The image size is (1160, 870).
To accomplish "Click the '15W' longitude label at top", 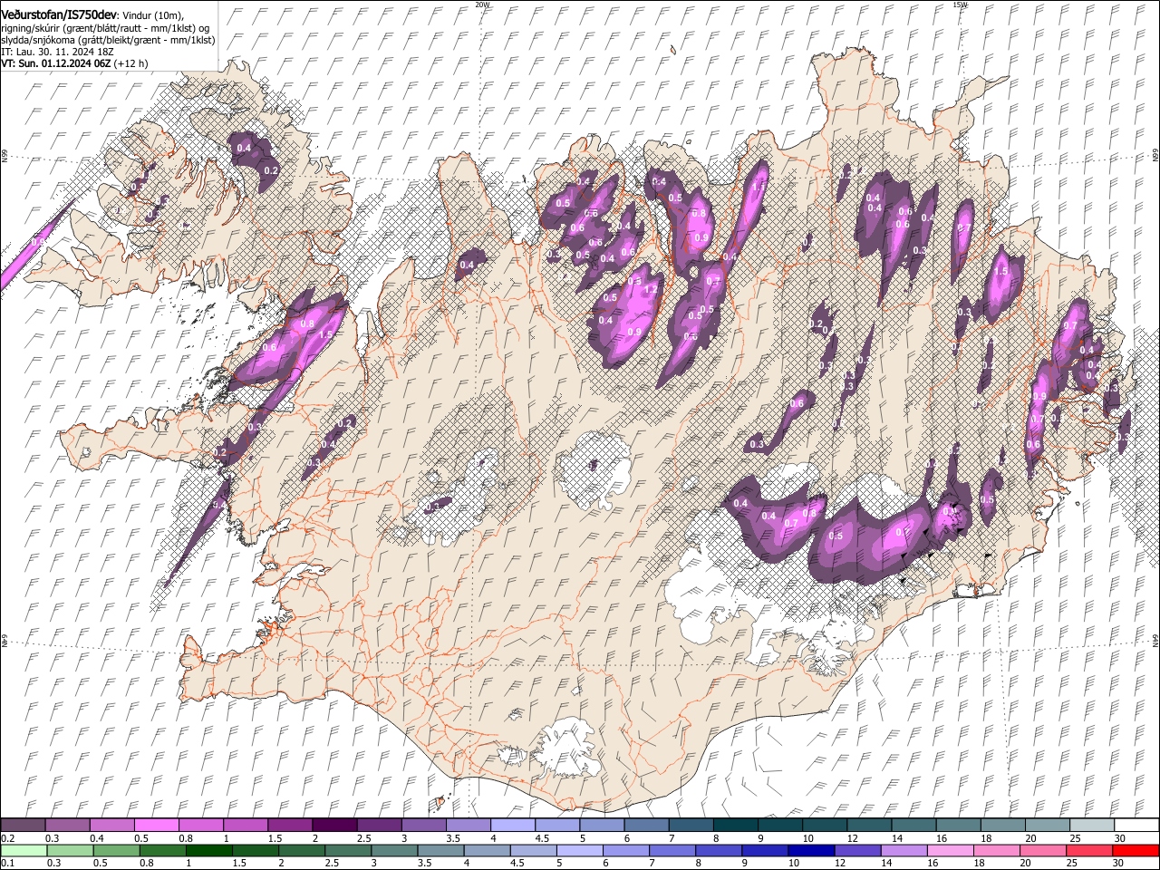I will (960, 5).
